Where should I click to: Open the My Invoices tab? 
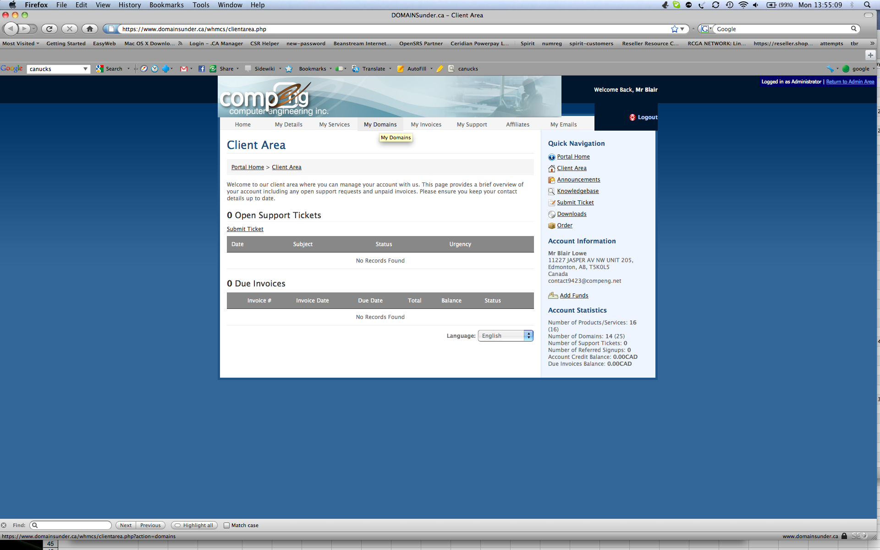click(x=426, y=124)
